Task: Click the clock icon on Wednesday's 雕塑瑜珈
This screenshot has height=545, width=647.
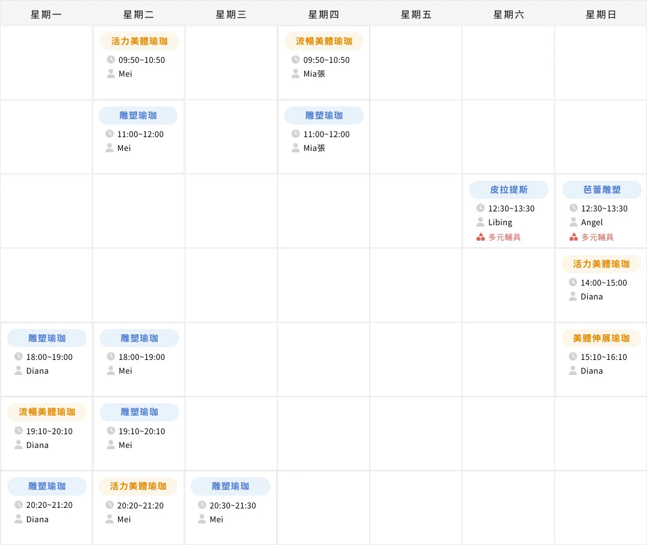Action: point(203,505)
